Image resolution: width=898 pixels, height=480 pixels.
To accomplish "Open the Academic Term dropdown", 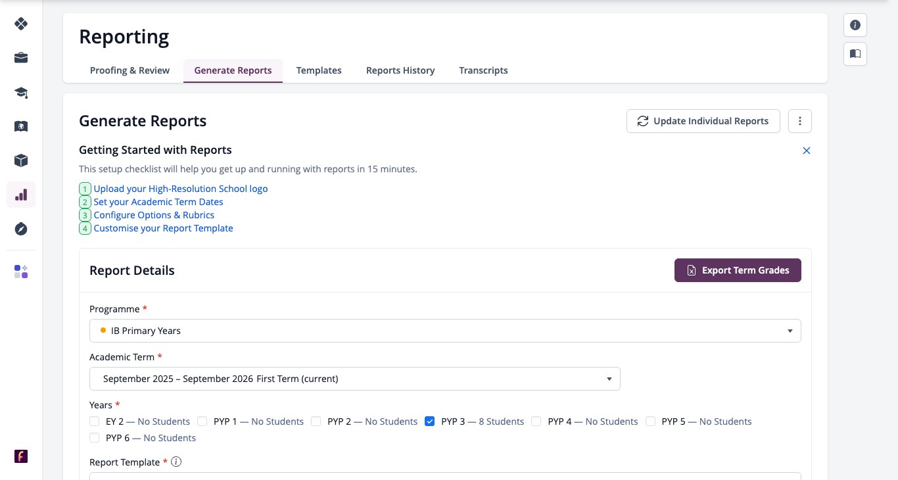I will [x=355, y=379].
